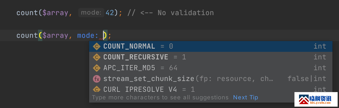Viewport: 339px width, 108px height.
Task: Click the $array variable in first count call
Action: coord(55,13)
